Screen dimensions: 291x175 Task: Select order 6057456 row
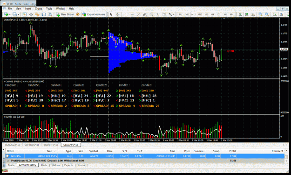(x=145, y=156)
